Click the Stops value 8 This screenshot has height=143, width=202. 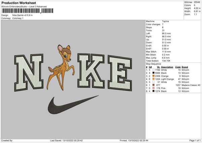pyautogui.click(x=163, y=27)
